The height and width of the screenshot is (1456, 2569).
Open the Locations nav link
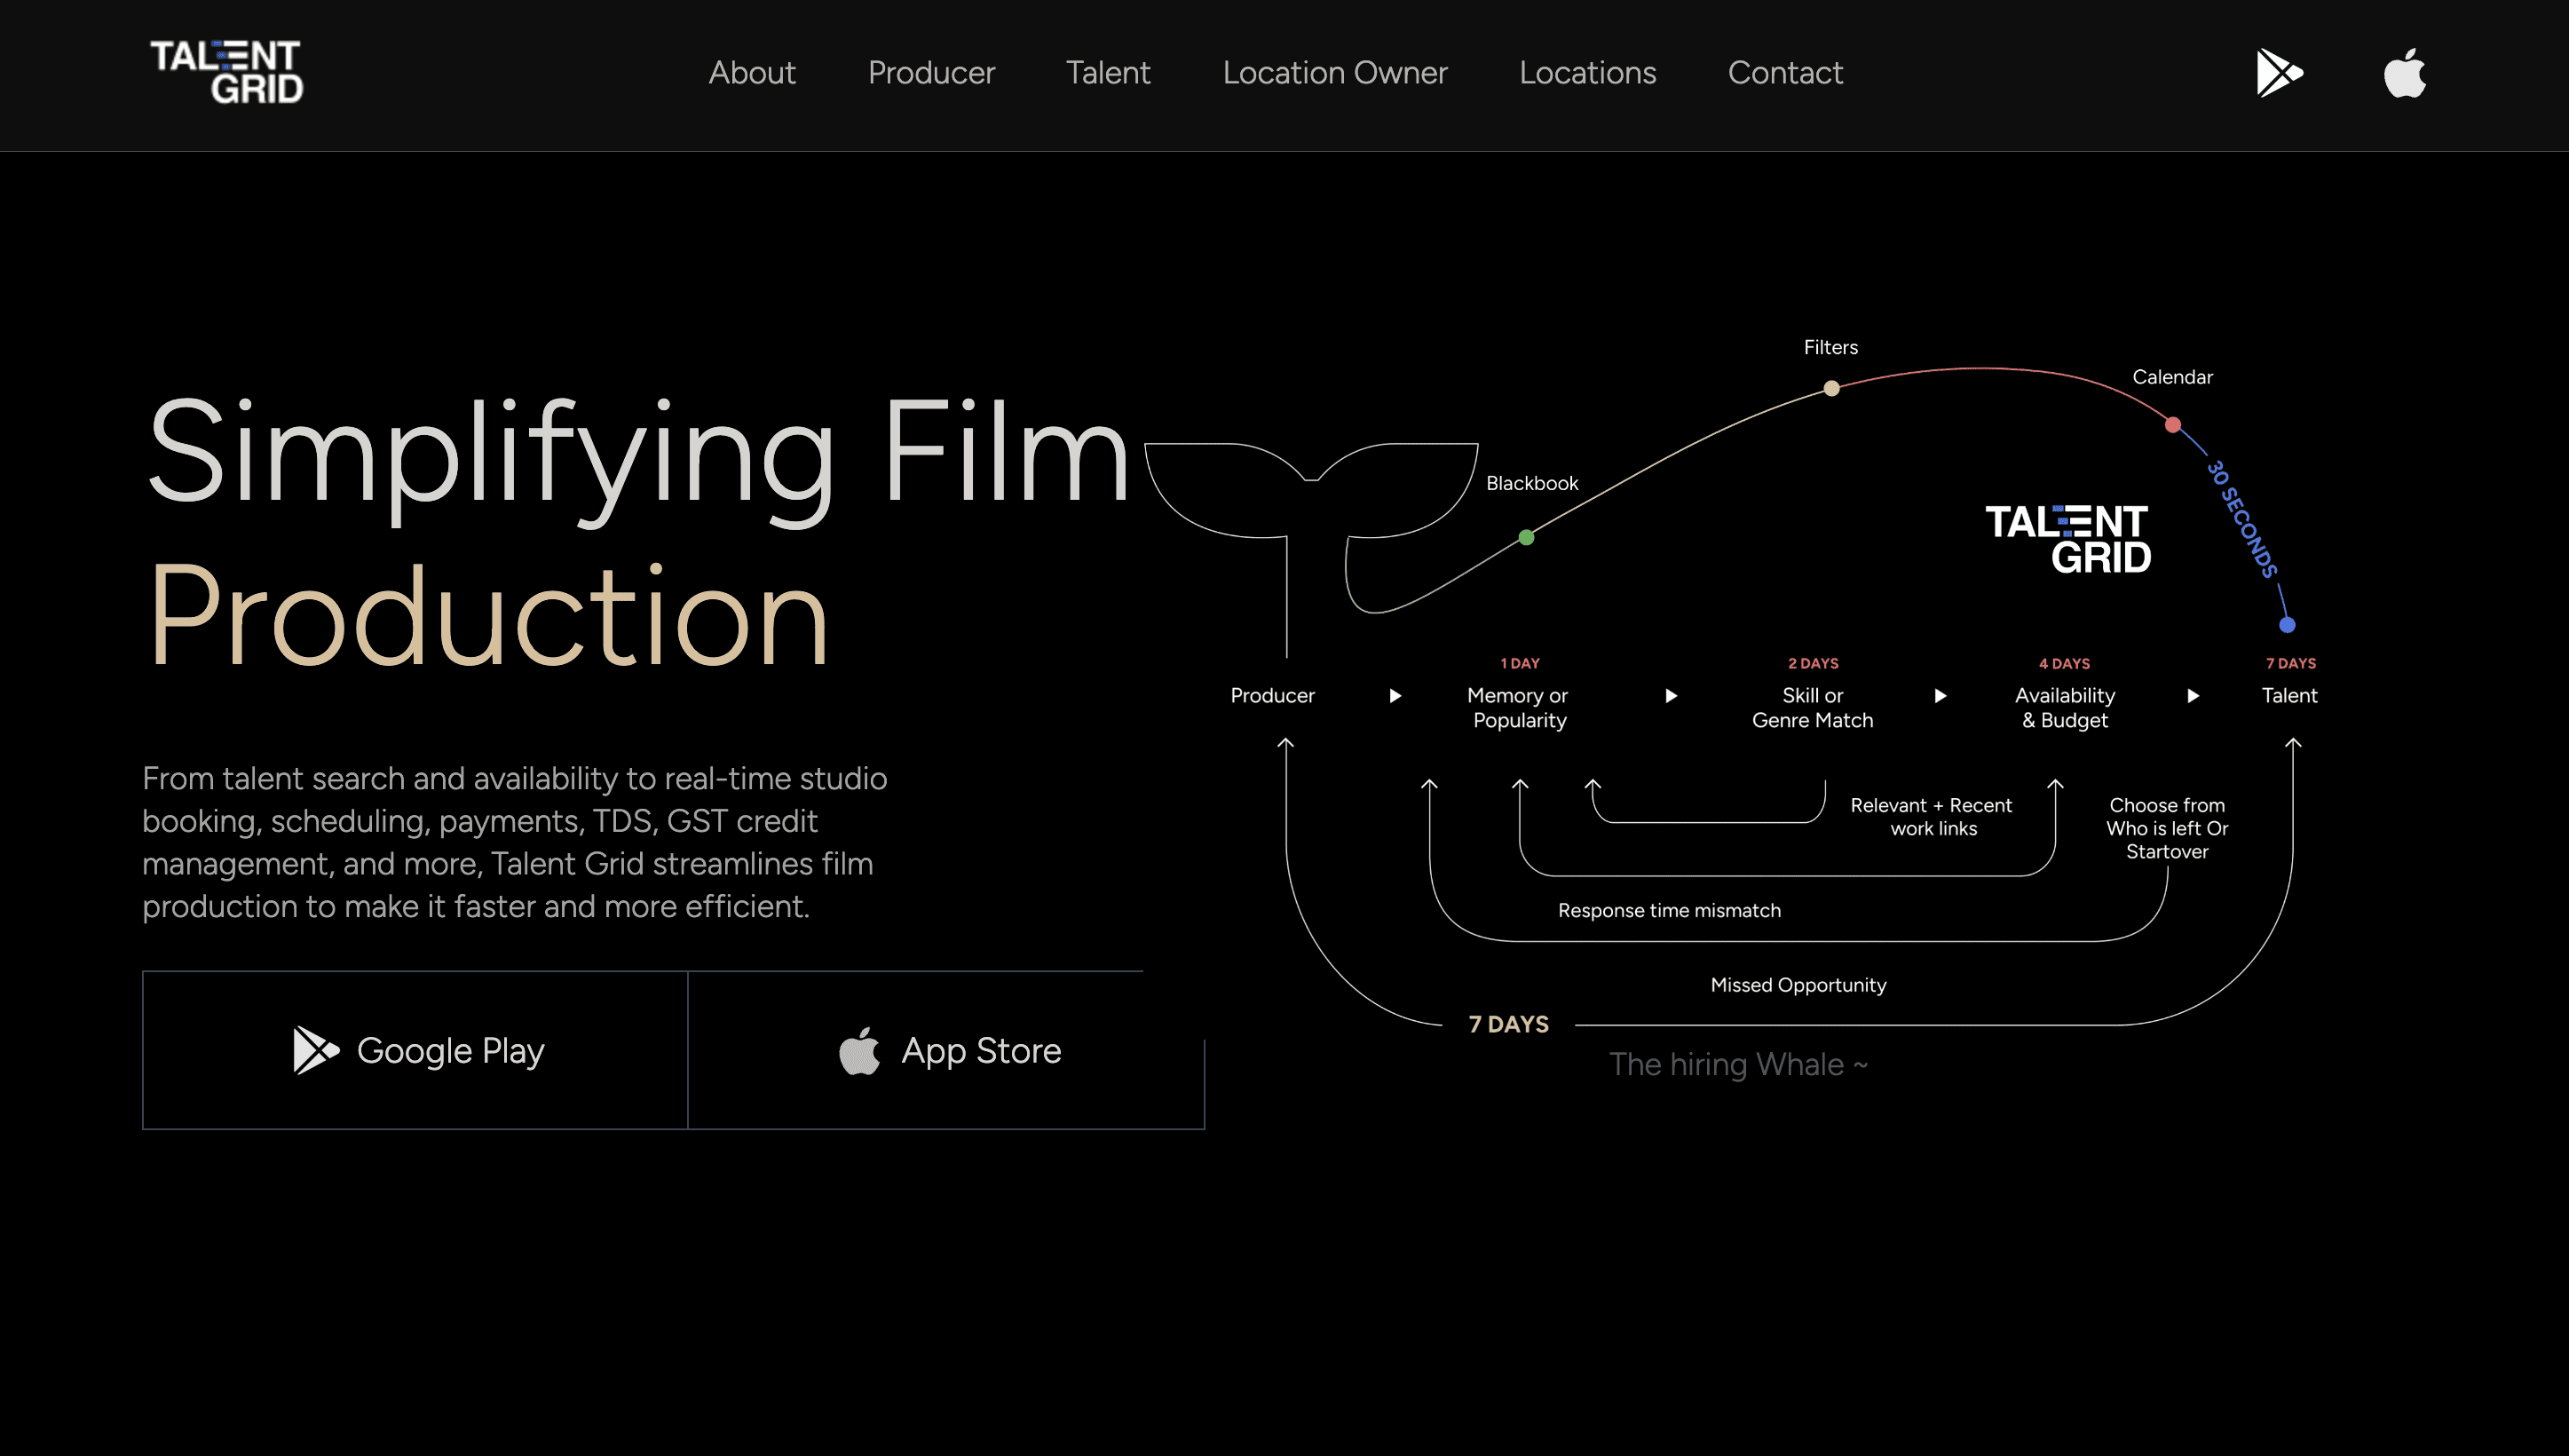point(1587,73)
